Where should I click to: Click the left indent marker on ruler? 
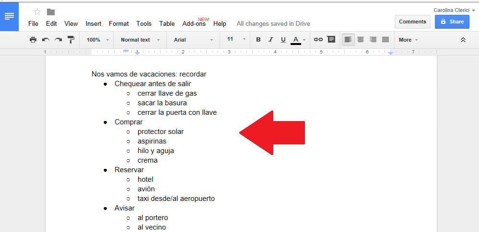(x=138, y=53)
